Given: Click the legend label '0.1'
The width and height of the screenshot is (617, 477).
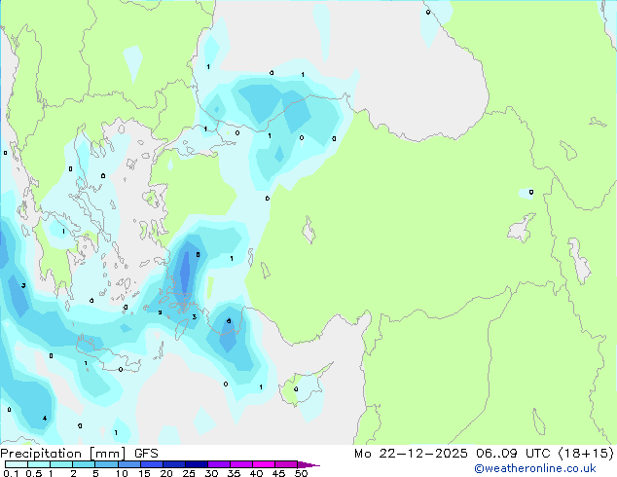Looking at the screenshot, I should (11, 473).
